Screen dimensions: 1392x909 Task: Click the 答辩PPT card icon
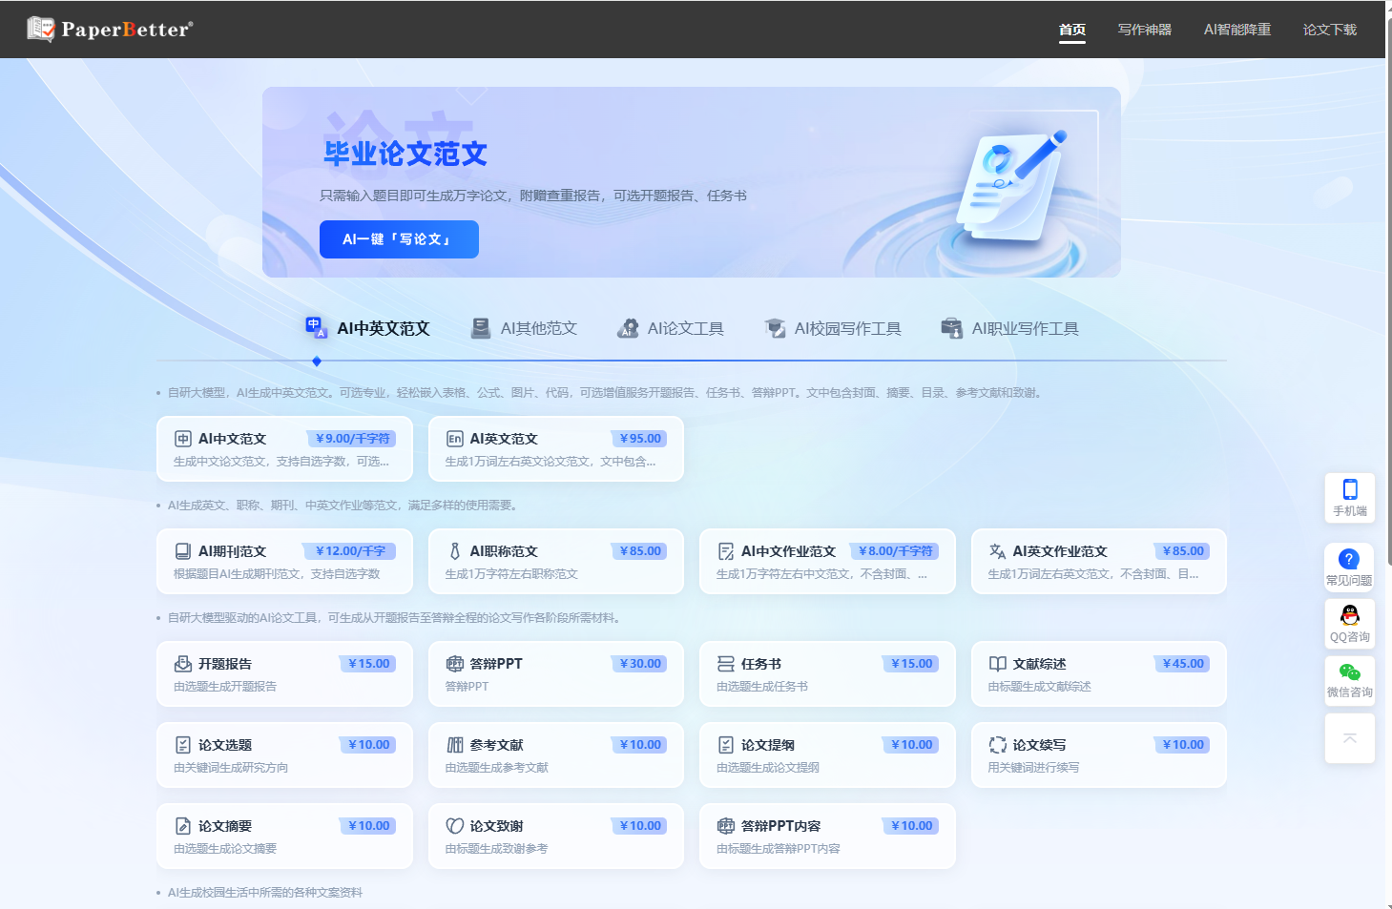[455, 664]
